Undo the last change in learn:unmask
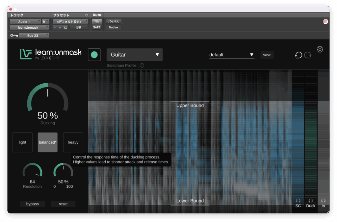 (x=298, y=55)
